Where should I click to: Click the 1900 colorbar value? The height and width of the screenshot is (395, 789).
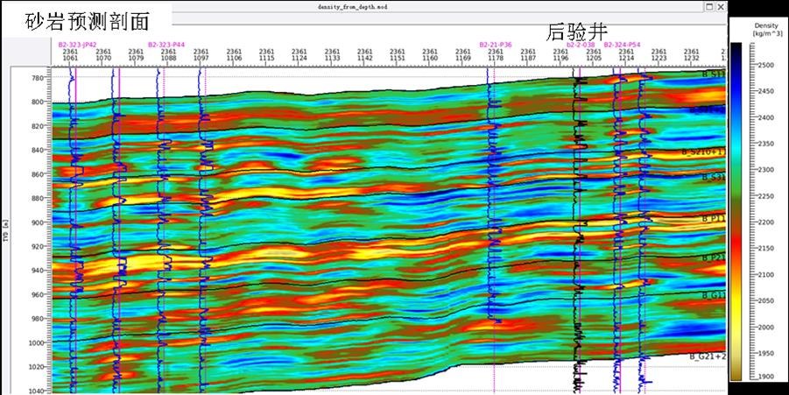[767, 377]
